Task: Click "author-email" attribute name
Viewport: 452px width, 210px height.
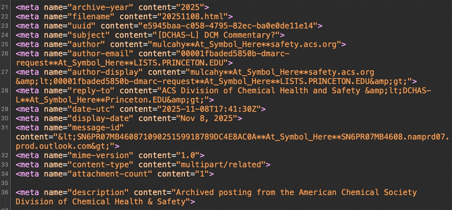Action: (100, 53)
